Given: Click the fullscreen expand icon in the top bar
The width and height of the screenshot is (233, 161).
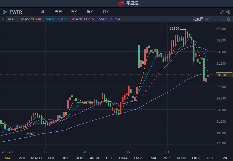Looking at the screenshot, I should point(221,12).
